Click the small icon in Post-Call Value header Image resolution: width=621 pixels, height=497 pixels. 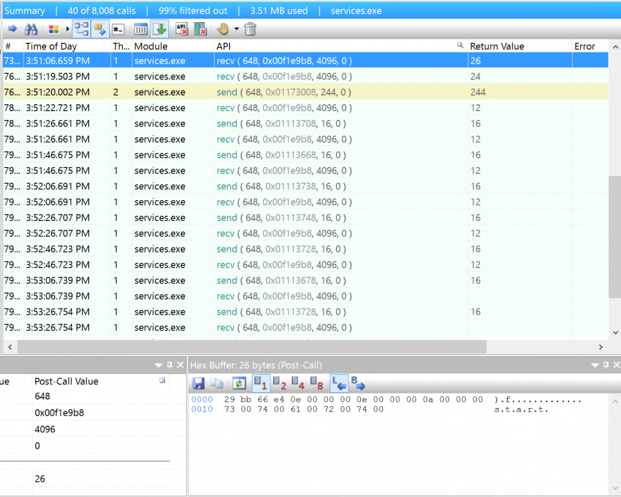point(162,380)
